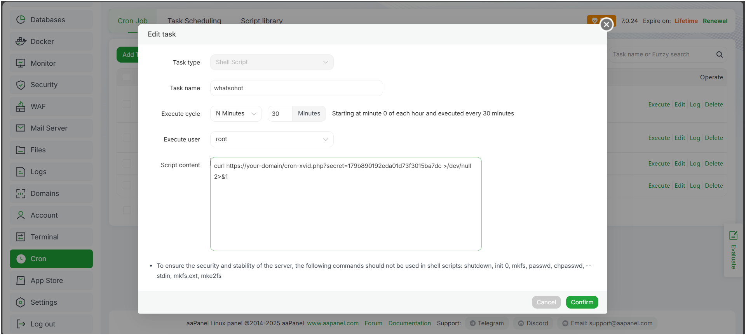
Task: Switch to the Task Scheduling tab
Action: 194,21
